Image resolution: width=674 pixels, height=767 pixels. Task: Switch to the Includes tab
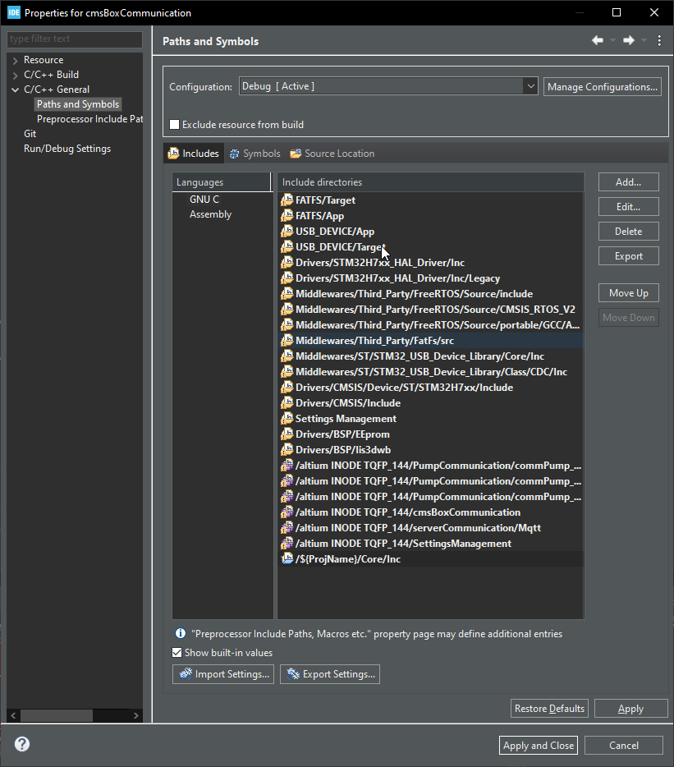tap(194, 153)
